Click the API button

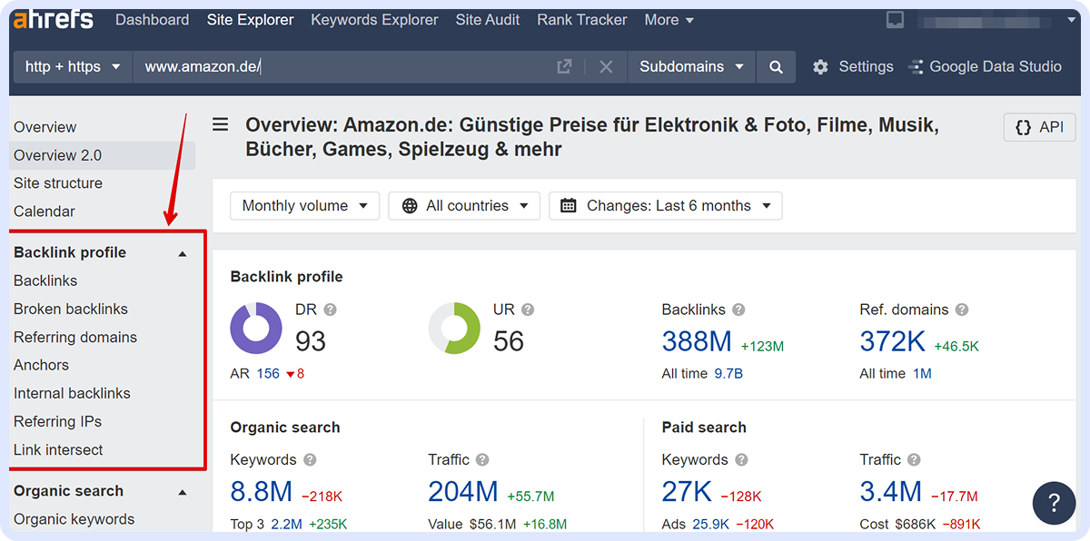(1039, 127)
